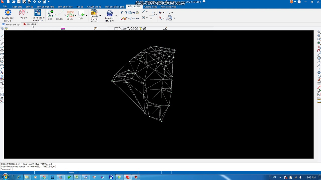Click the print icon in quick access toolbar
This screenshot has width=321, height=180.
(29, 2)
